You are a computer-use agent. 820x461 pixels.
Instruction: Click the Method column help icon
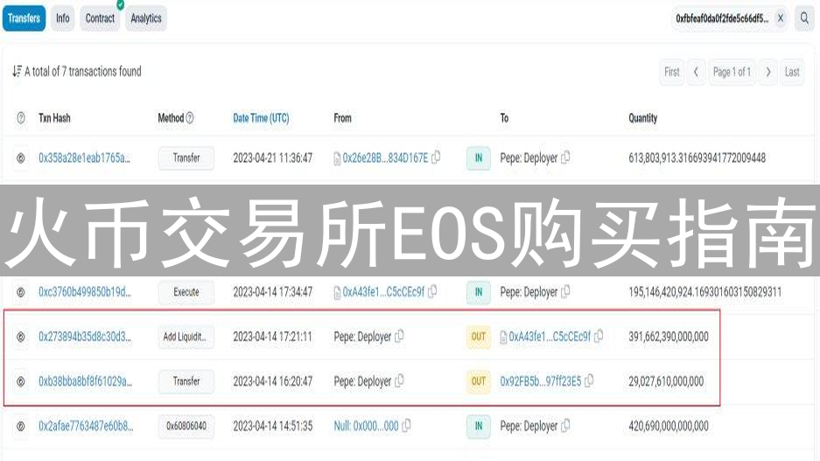190,118
